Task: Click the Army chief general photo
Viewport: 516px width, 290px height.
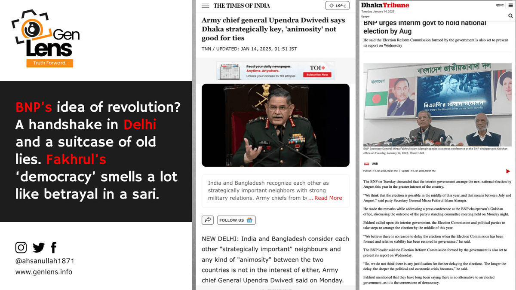Action: pyautogui.click(x=275, y=125)
